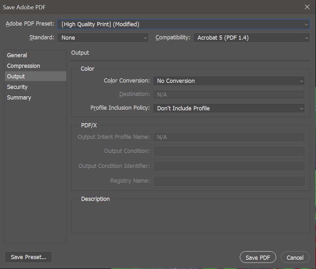Open the Adobe PDF Preset dropdown
Image resolution: width=316 pixels, height=269 pixels.
184,24
